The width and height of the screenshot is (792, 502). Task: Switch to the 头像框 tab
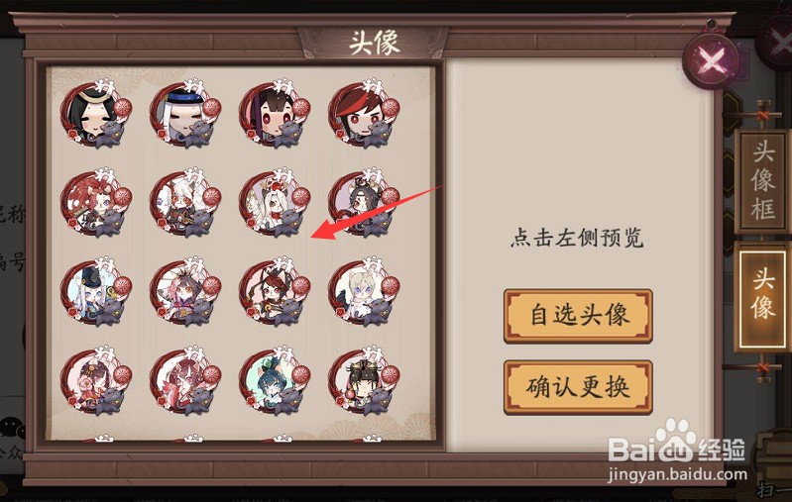[762, 181]
